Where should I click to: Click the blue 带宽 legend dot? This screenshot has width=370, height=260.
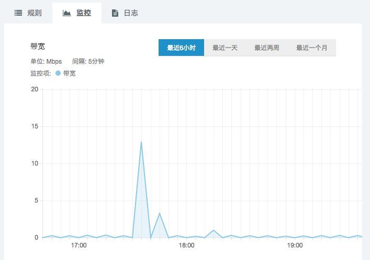point(58,74)
